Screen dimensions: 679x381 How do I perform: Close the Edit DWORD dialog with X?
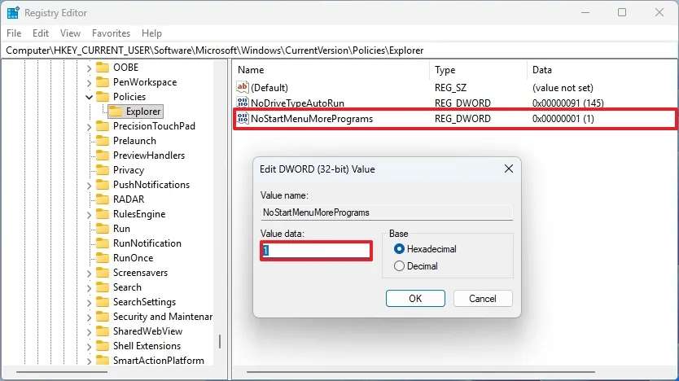click(x=508, y=169)
